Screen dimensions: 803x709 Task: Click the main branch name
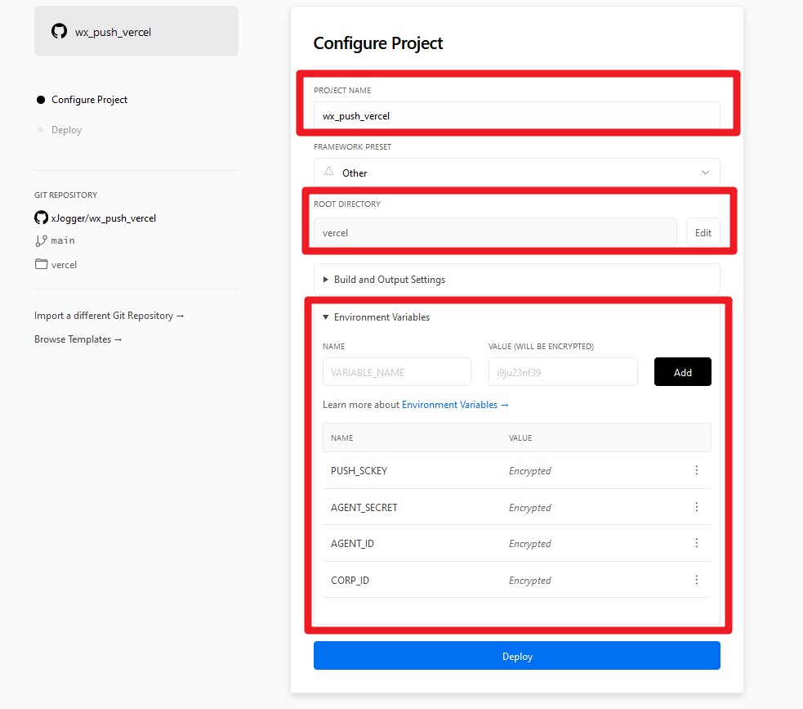coord(63,240)
